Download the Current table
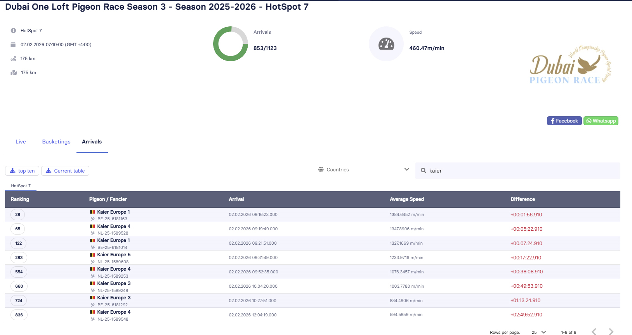The width and height of the screenshot is (632, 335). (65, 171)
